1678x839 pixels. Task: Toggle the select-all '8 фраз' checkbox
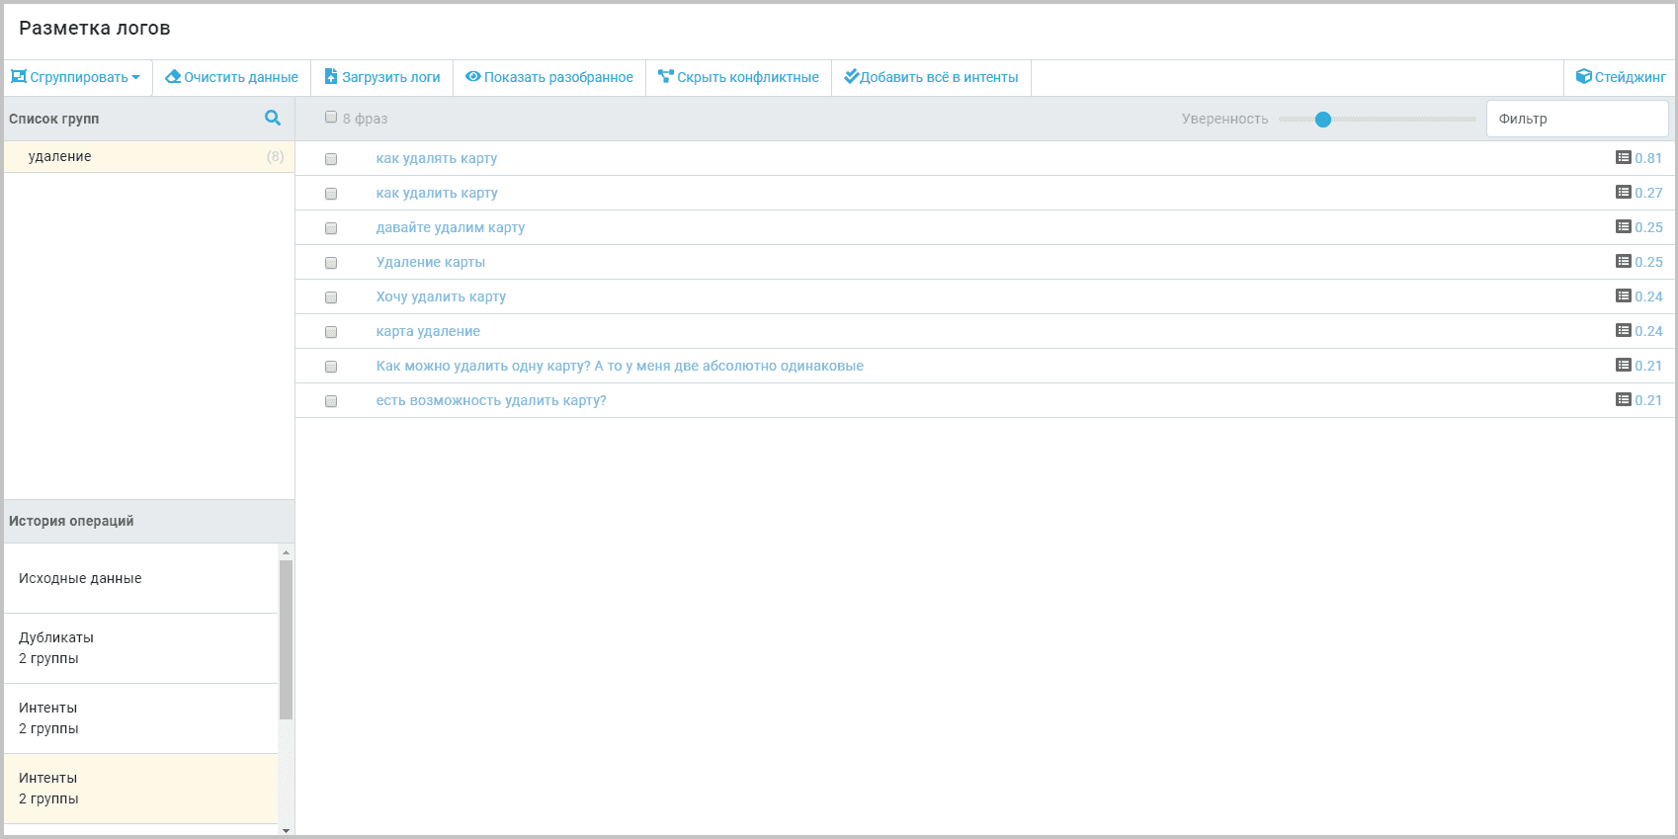331,118
